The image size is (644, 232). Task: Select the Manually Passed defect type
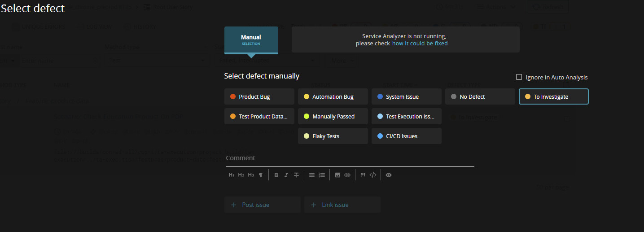click(x=333, y=116)
